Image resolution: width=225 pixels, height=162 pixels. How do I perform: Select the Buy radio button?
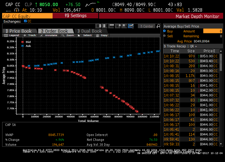tap(164, 31)
